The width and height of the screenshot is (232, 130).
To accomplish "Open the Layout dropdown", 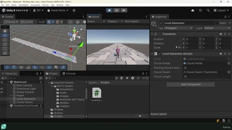I will point(221,10).
